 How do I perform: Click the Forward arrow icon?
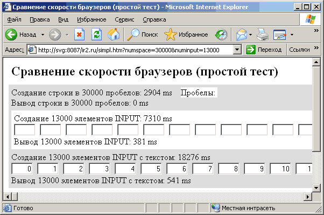[55, 34]
